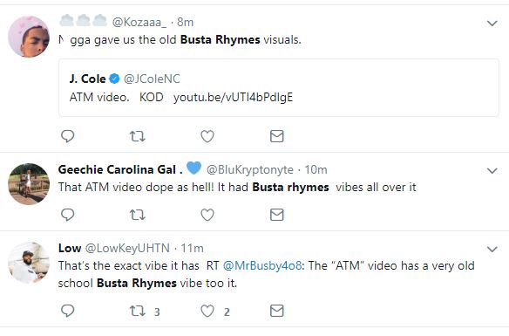Open the quoted J. Cole ATM video tweet
This screenshot has width=509, height=336.
point(279,88)
